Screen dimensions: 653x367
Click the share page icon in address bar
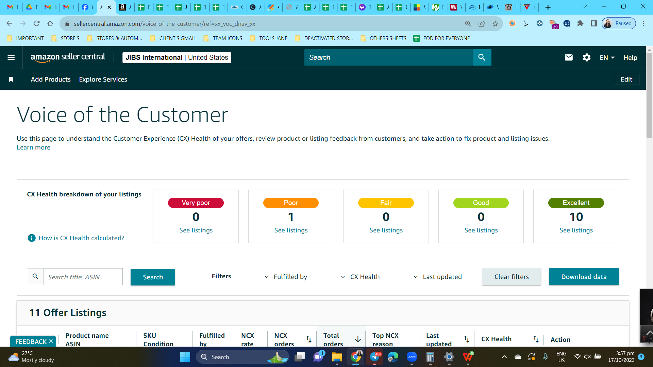pyautogui.click(x=482, y=23)
